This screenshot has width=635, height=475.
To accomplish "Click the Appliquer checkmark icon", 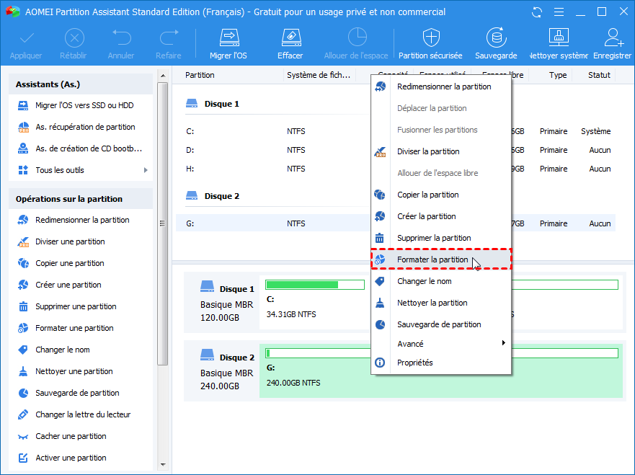I will [27, 38].
